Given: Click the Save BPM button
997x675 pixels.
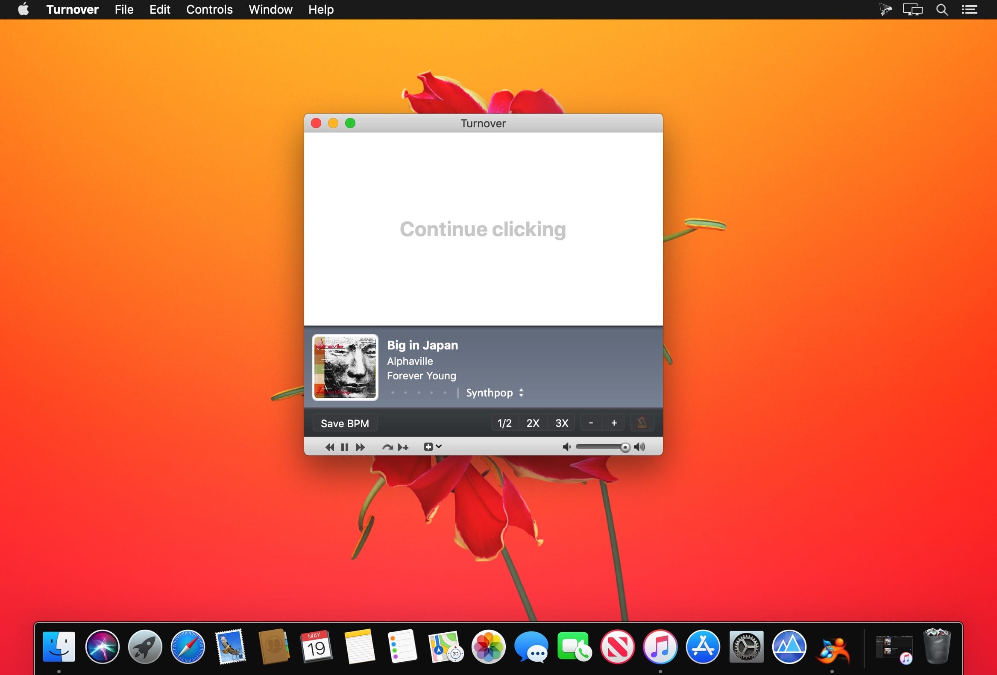Looking at the screenshot, I should (x=345, y=423).
